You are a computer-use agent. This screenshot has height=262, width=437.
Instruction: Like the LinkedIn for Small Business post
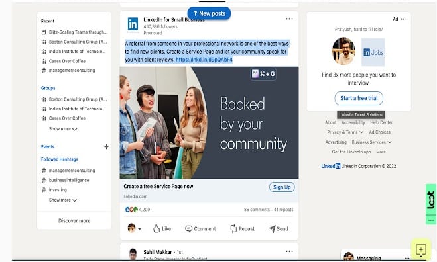click(162, 229)
